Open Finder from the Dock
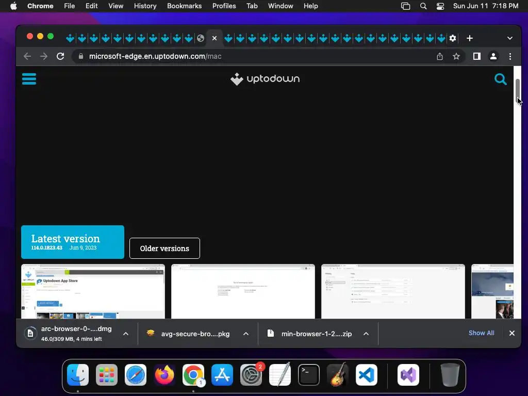Viewport: 528px width, 396px height. 78,375
